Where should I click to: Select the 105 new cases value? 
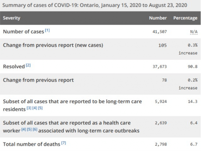pyautogui.click(x=162, y=45)
